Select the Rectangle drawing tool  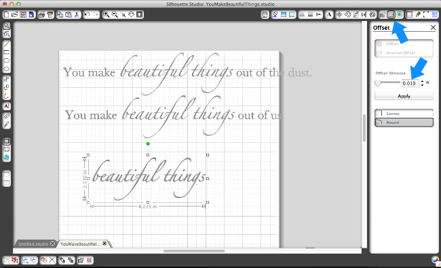point(7,52)
